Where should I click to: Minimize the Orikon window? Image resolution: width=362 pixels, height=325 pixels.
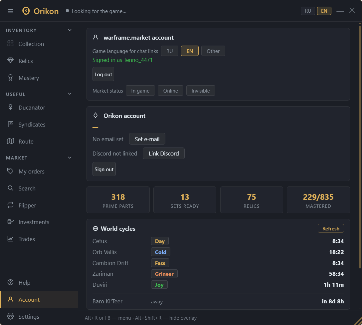click(x=340, y=11)
